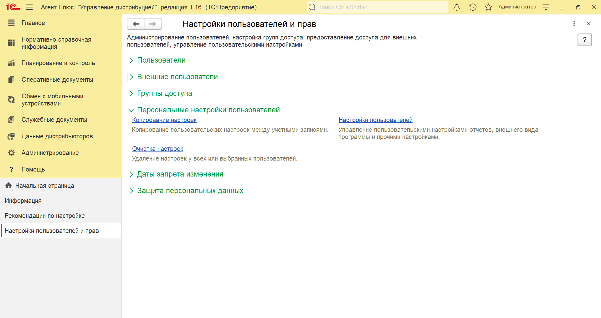
Task: Open Обмен с мобильными устройствами section
Action: pos(61,100)
